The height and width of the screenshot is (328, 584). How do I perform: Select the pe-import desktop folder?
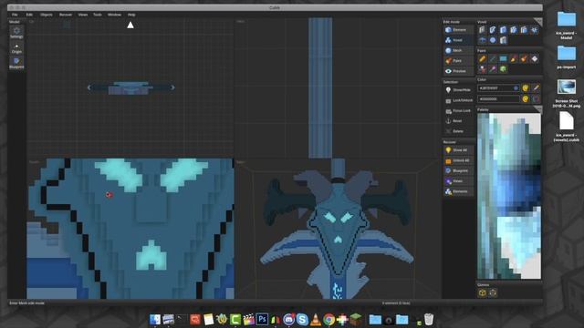tap(567, 56)
